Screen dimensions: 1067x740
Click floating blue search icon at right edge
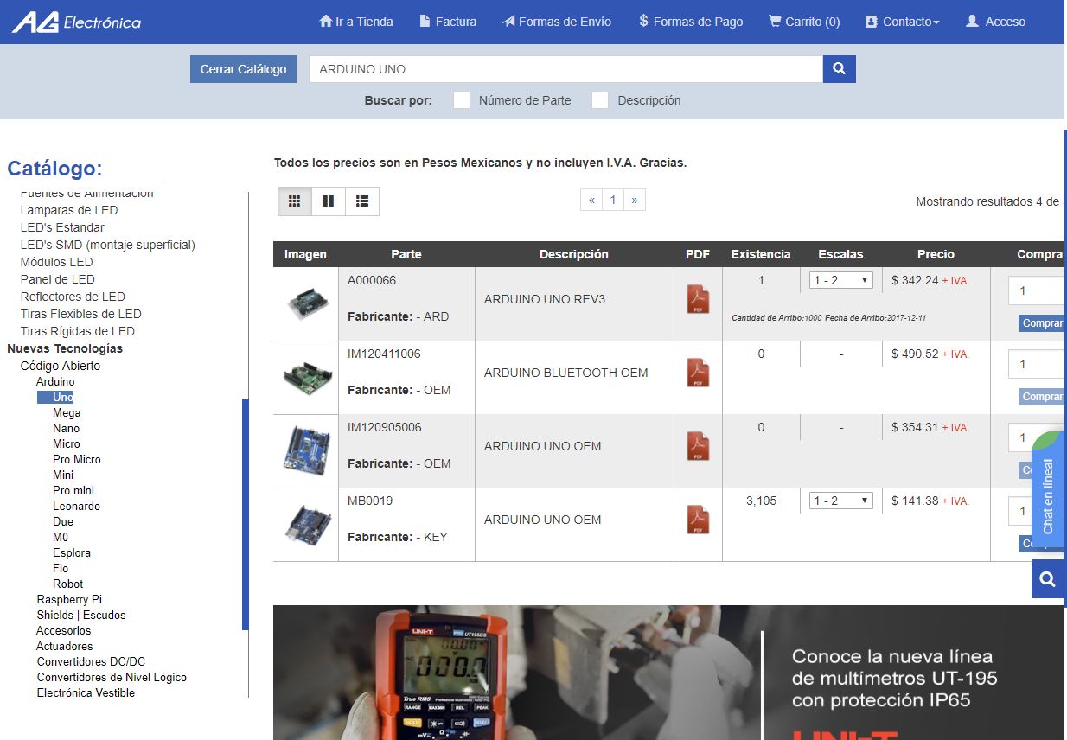click(x=1048, y=579)
